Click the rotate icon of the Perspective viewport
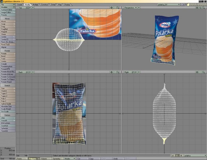 200,8
